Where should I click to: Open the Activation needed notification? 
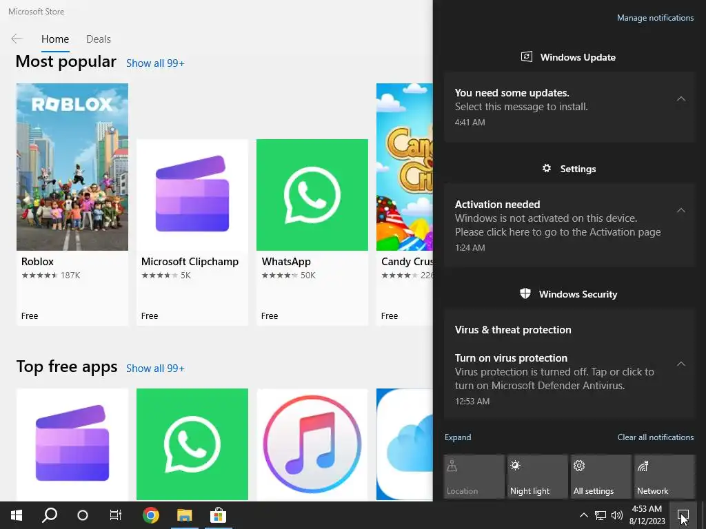tap(569, 225)
